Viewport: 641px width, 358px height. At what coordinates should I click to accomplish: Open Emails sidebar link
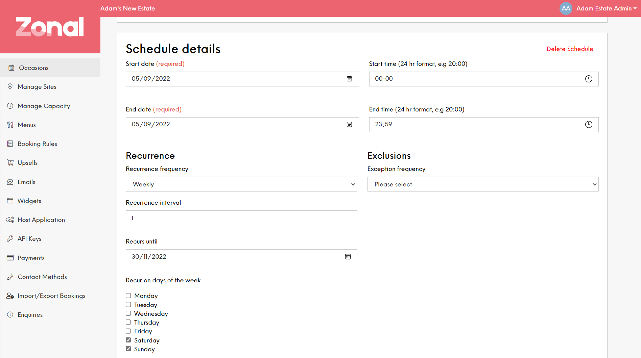(x=26, y=182)
